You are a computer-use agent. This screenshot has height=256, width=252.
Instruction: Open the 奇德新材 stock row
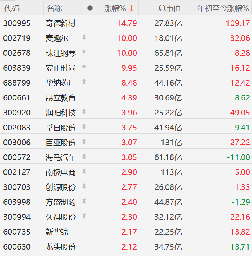pyautogui.click(x=126, y=23)
